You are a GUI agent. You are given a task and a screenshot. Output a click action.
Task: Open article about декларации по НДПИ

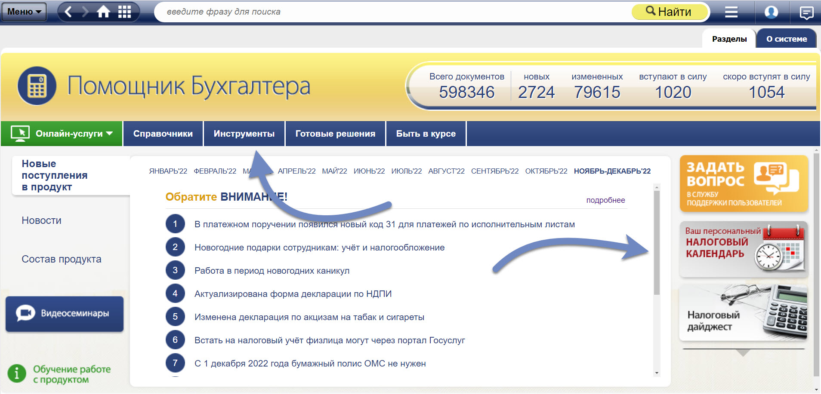[293, 294]
